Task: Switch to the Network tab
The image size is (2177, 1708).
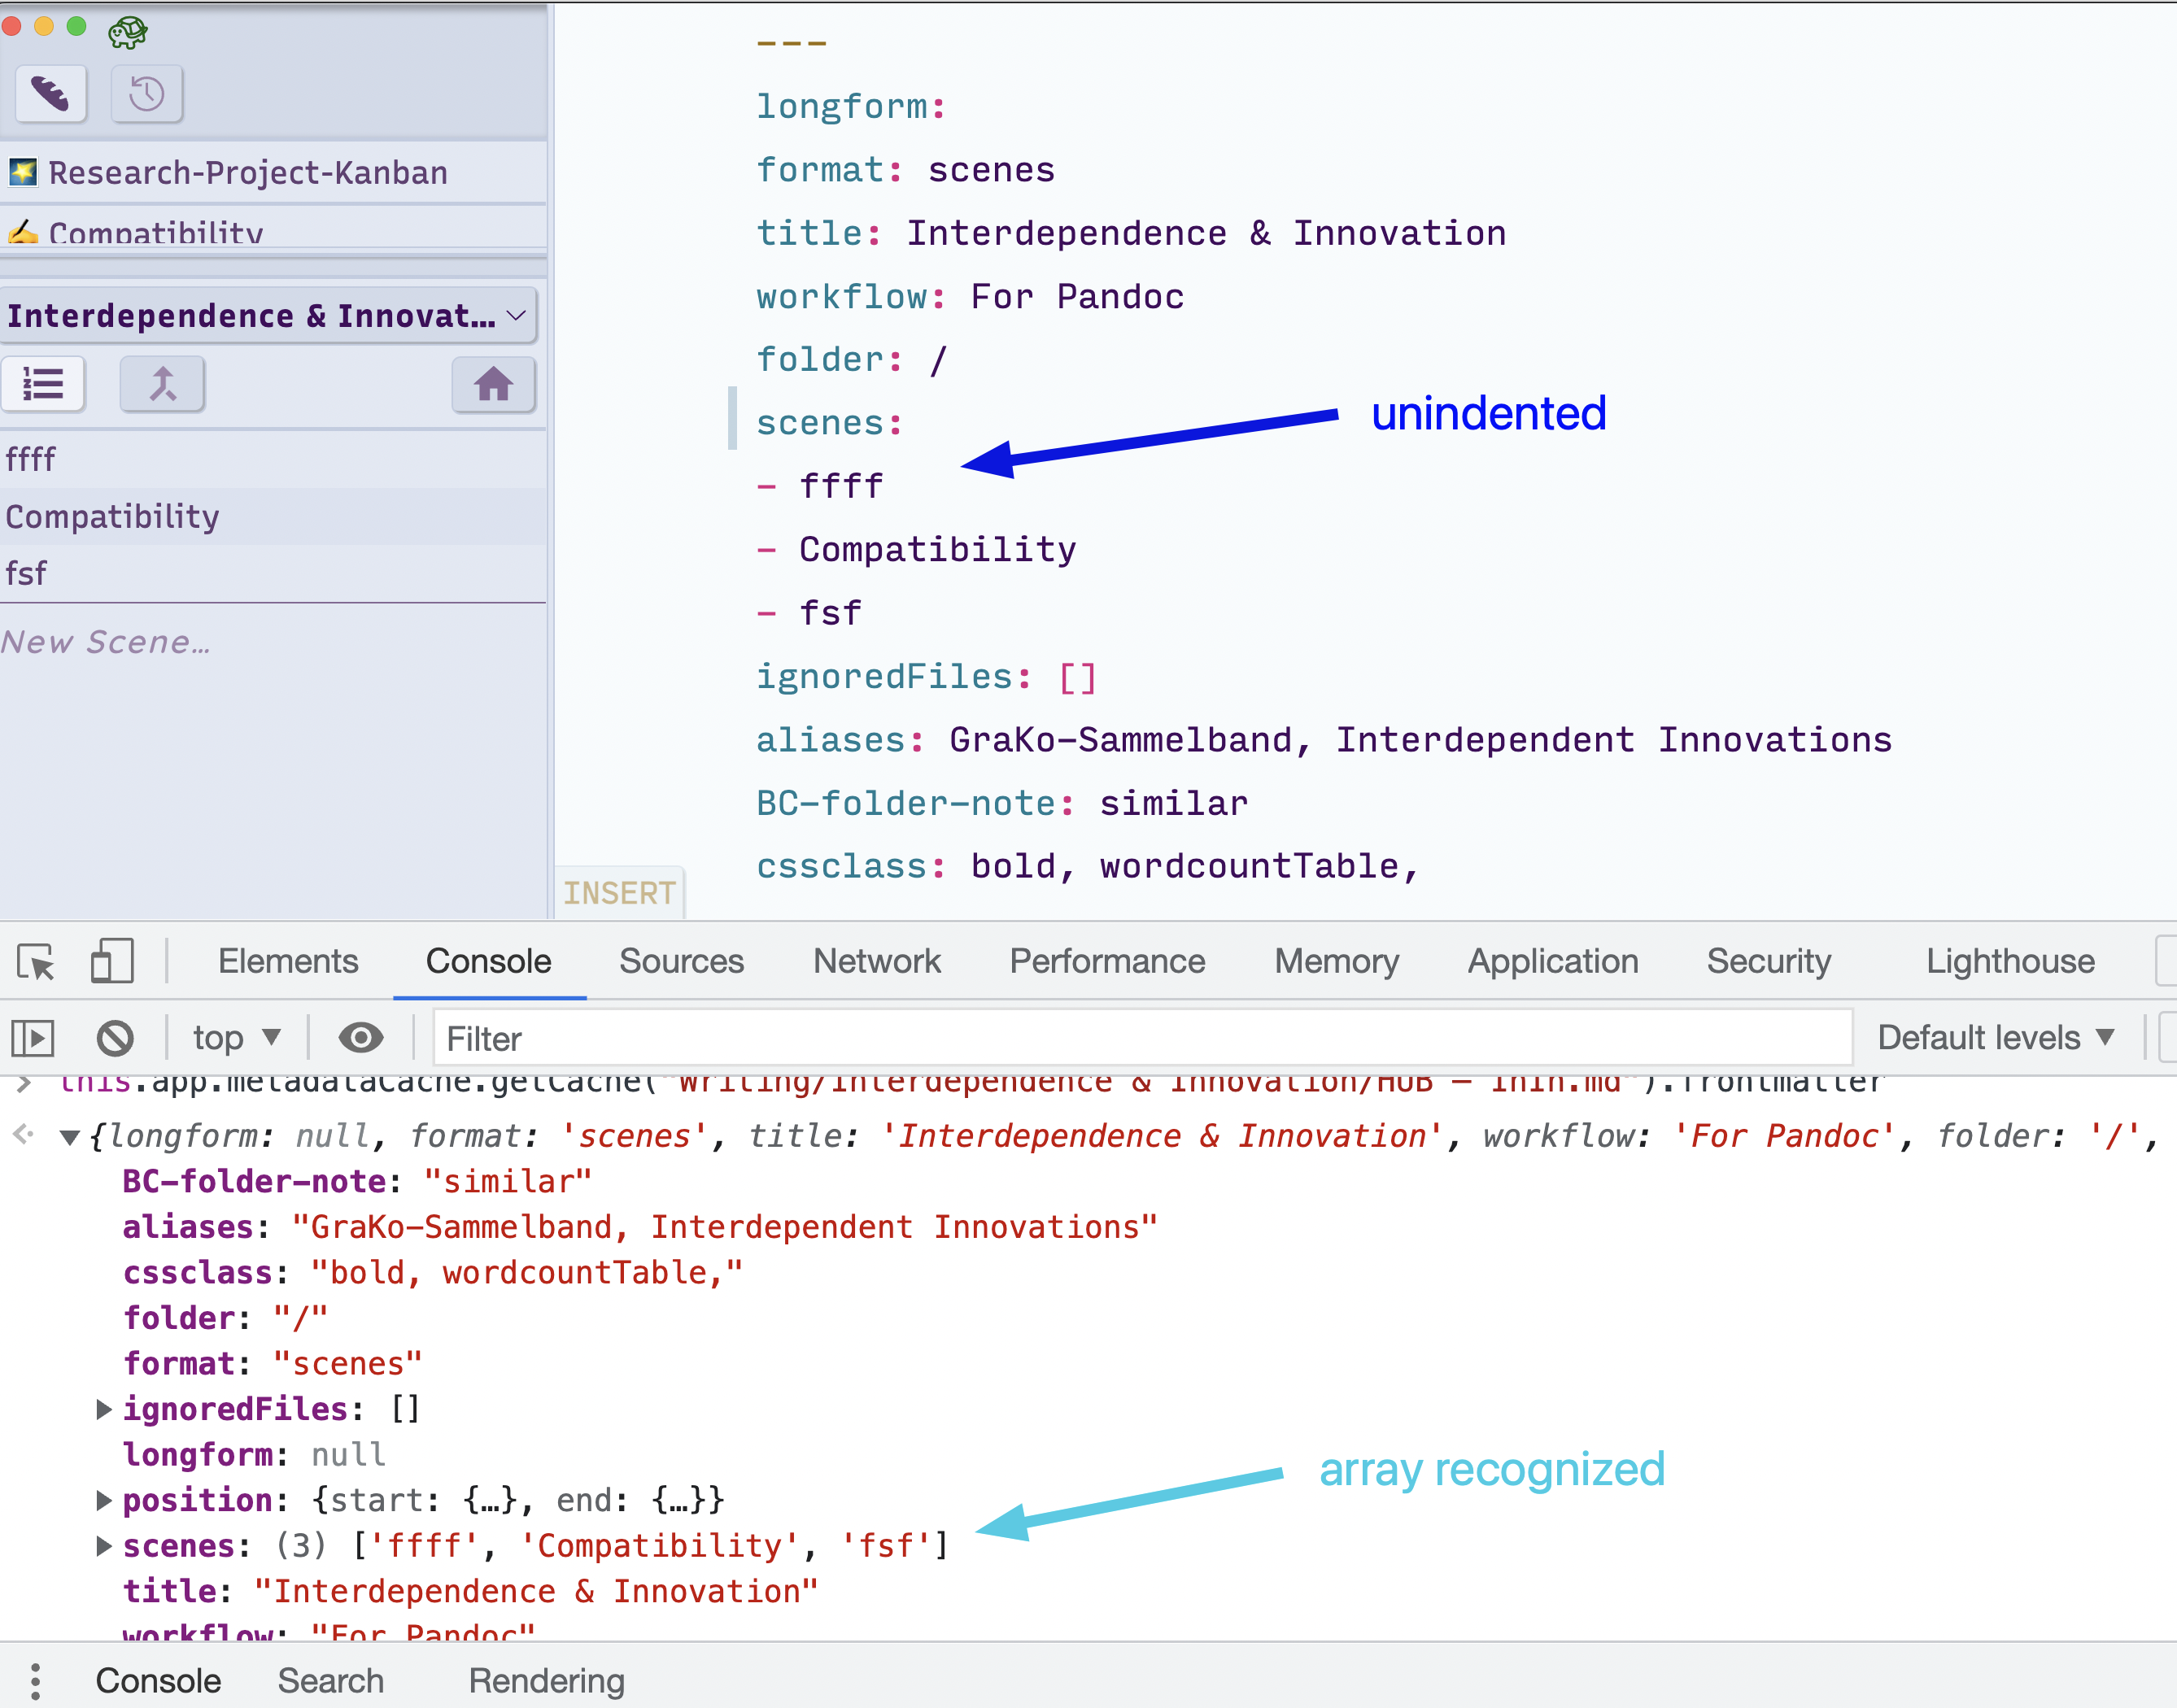Action: click(876, 961)
